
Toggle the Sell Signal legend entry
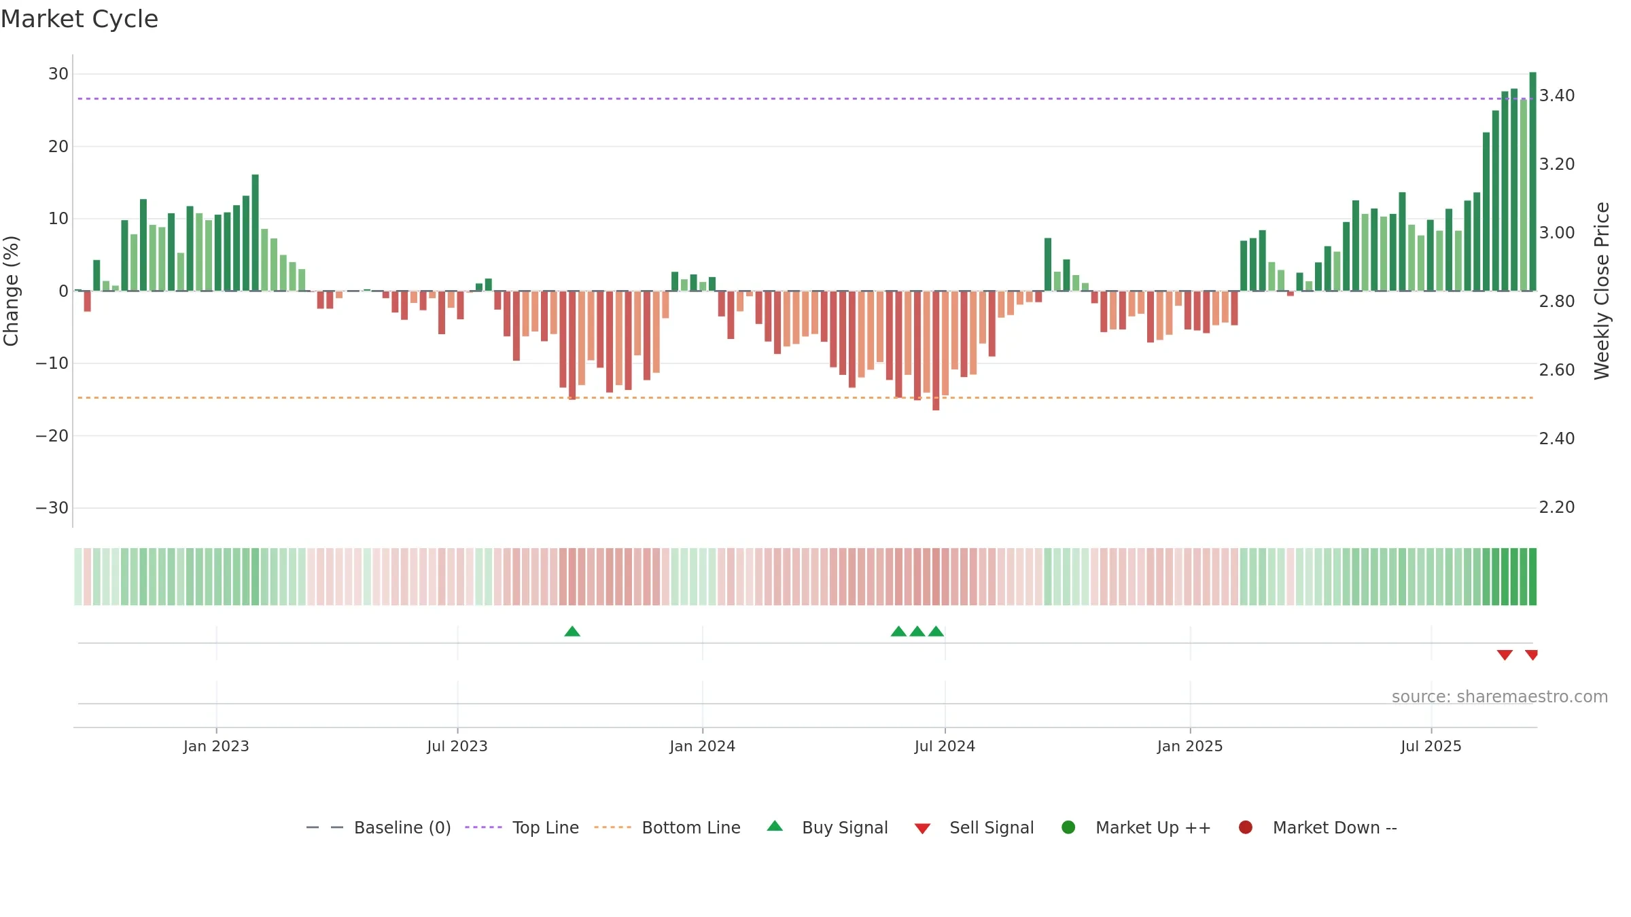pyautogui.click(x=974, y=827)
